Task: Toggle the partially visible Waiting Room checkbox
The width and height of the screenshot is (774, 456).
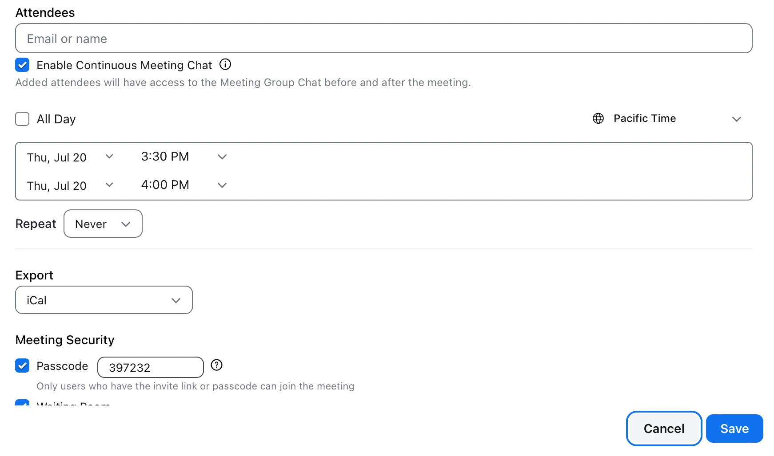Action: [x=22, y=403]
